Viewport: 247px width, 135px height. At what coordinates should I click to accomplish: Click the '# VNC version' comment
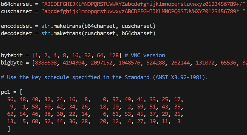click(145, 55)
